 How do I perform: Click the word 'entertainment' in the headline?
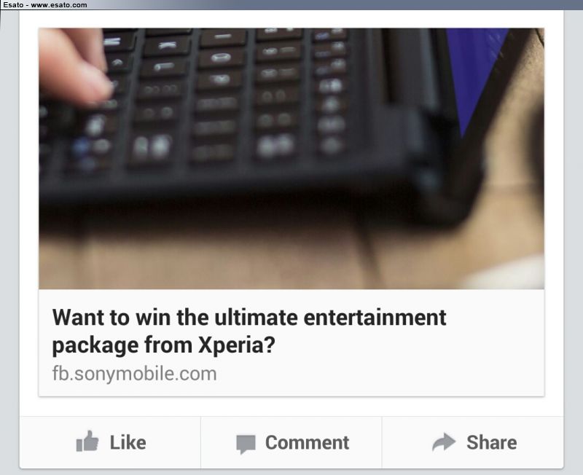[x=375, y=318]
